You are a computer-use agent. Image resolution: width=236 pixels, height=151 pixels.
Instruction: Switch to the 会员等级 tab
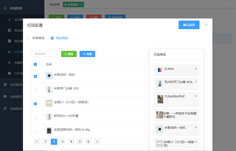[73, 5]
